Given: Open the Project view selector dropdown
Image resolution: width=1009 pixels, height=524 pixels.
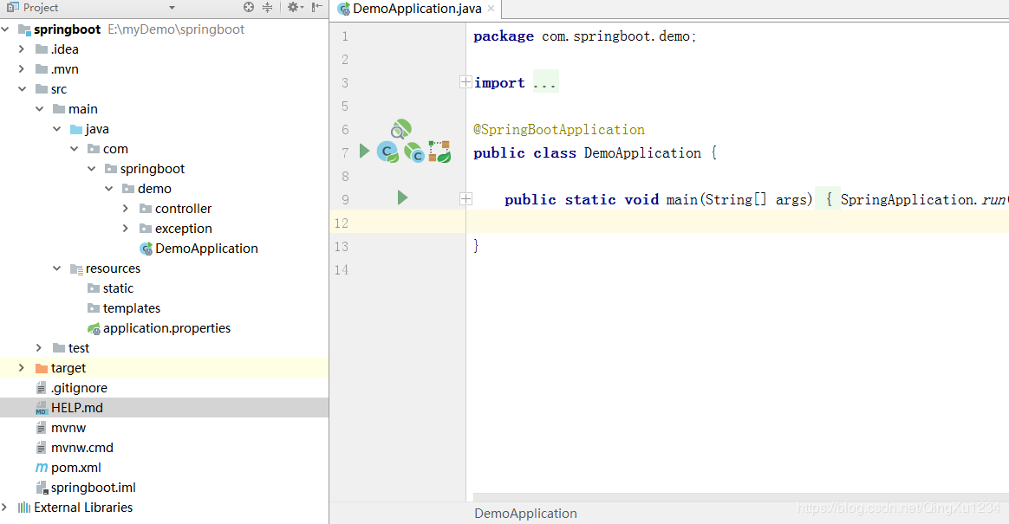Looking at the screenshot, I should coord(172,8).
